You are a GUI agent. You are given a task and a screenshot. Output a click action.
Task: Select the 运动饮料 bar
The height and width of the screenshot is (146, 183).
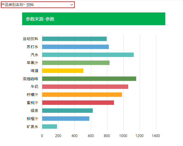[74, 39]
